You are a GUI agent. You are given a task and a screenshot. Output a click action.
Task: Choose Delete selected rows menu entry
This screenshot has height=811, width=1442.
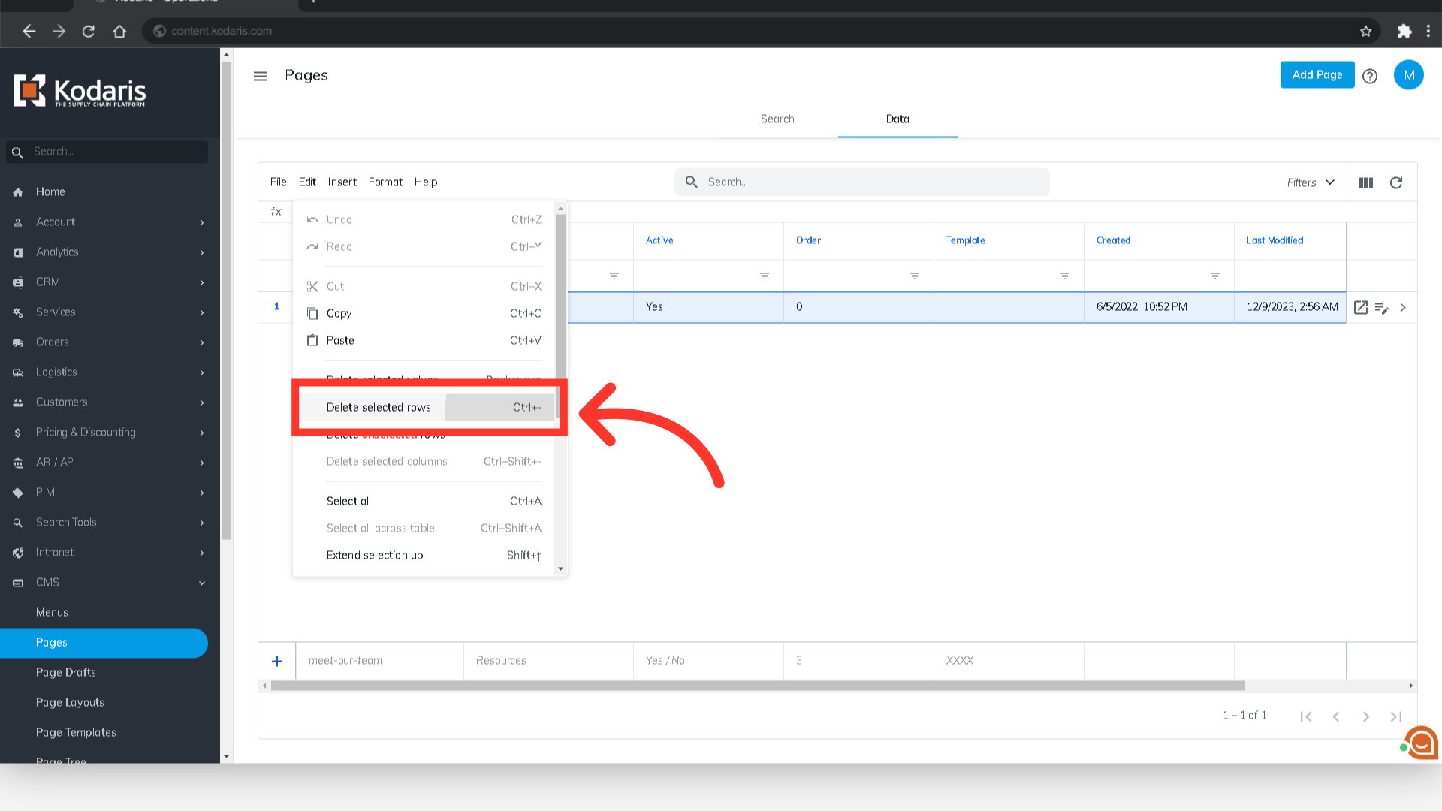379,407
